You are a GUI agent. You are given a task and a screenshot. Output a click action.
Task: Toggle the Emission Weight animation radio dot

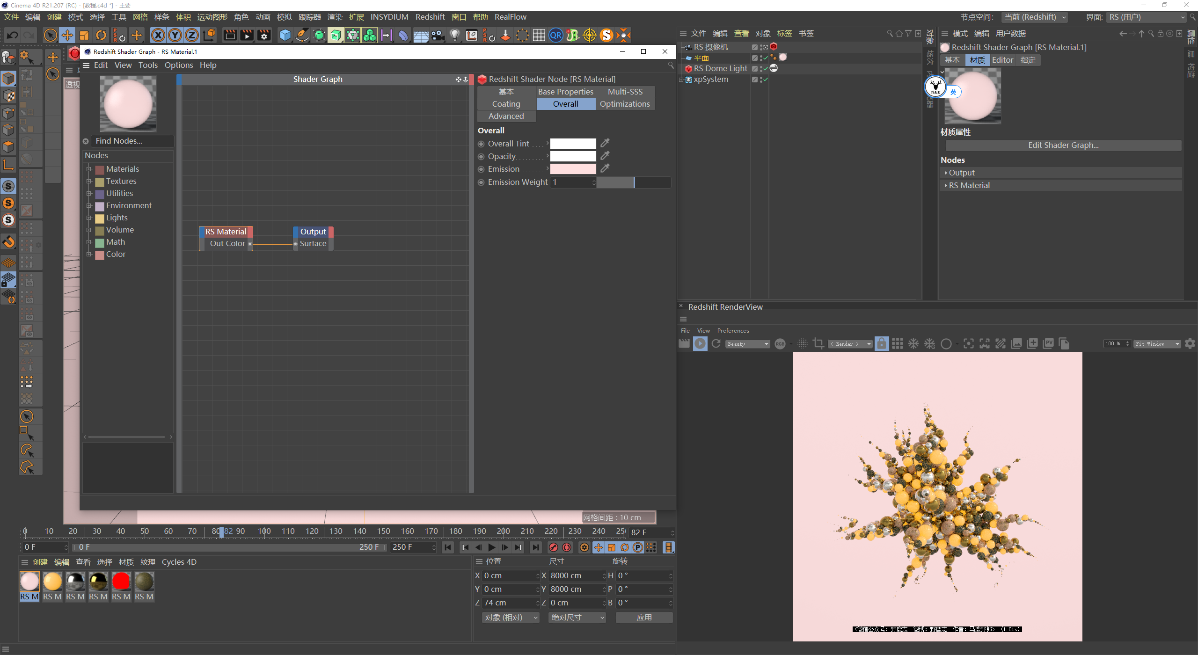pos(481,182)
